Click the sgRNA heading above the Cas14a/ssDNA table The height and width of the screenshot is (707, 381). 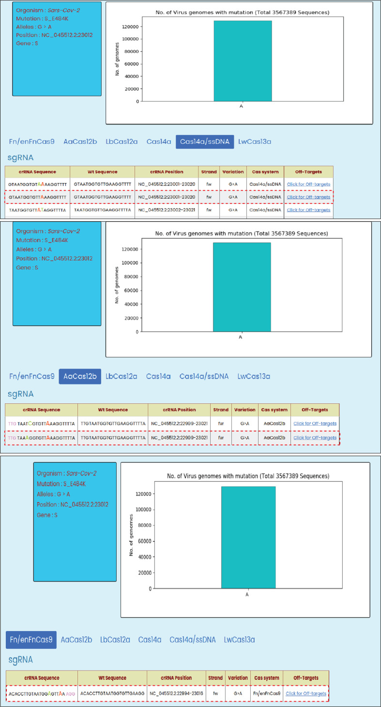[21, 158]
